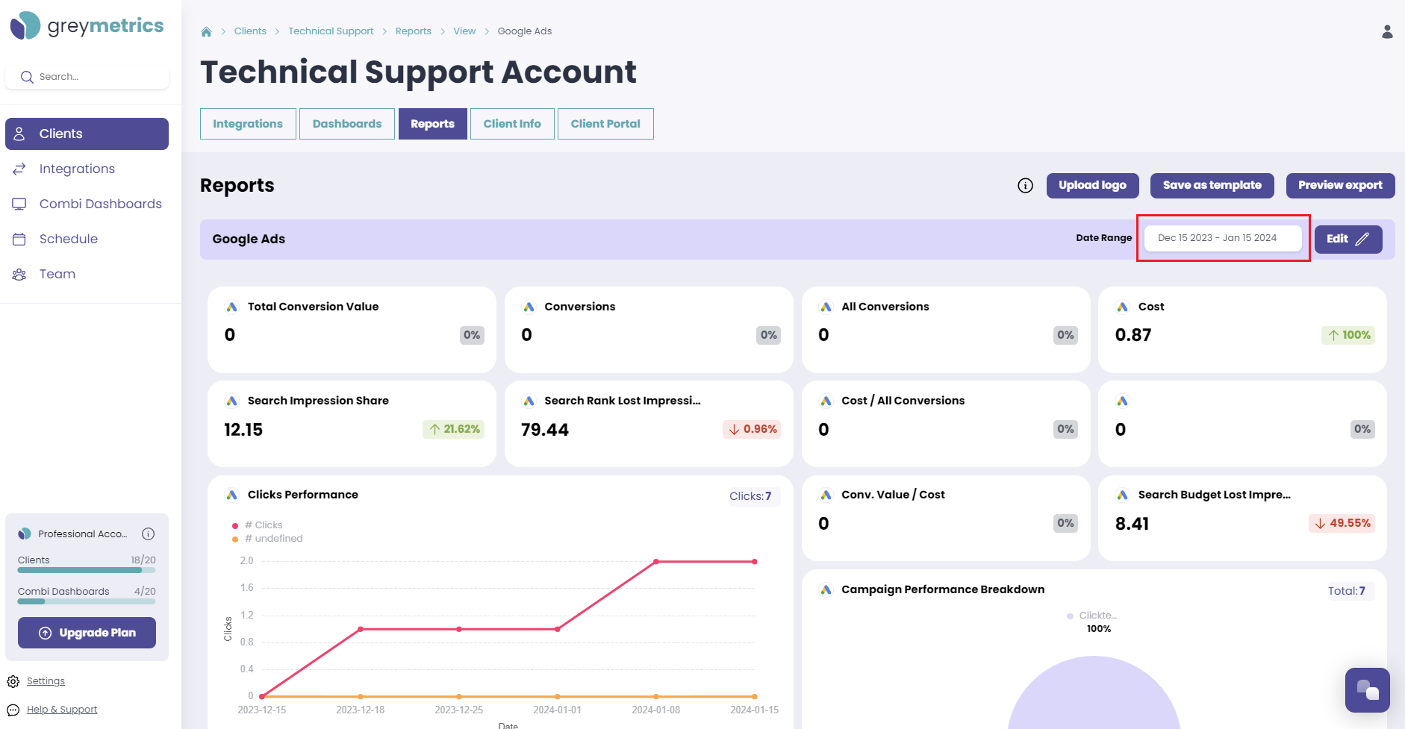Click the Upgrade Plan button
Screen dimensions: 1405x729
coord(87,633)
